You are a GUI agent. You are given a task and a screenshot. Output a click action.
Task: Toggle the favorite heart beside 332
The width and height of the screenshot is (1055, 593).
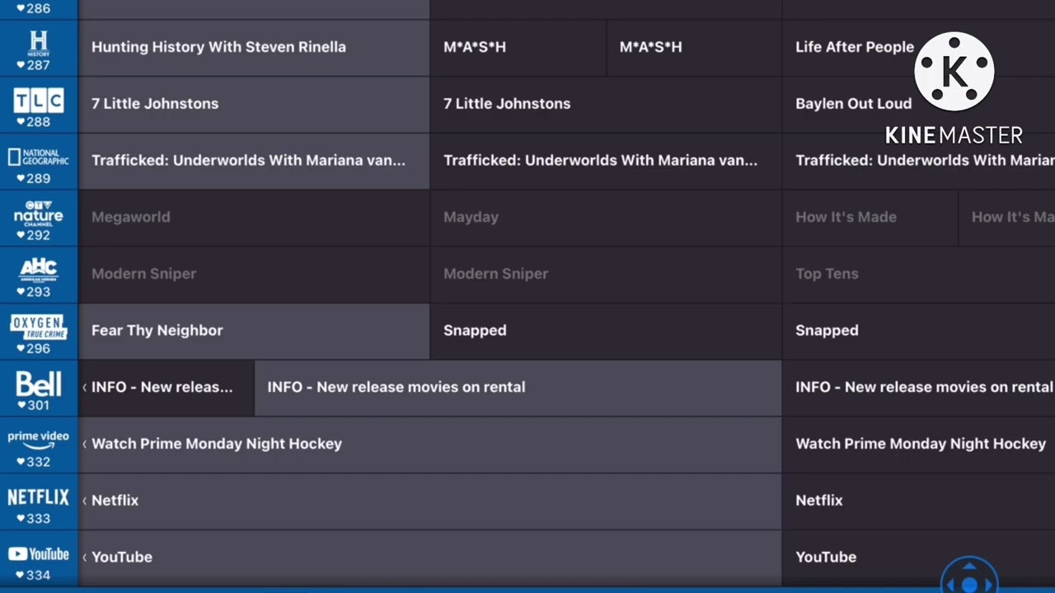point(21,462)
